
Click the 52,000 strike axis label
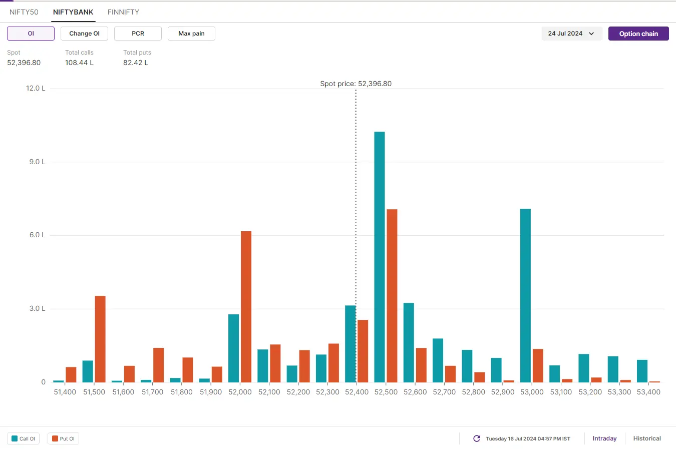tap(240, 392)
